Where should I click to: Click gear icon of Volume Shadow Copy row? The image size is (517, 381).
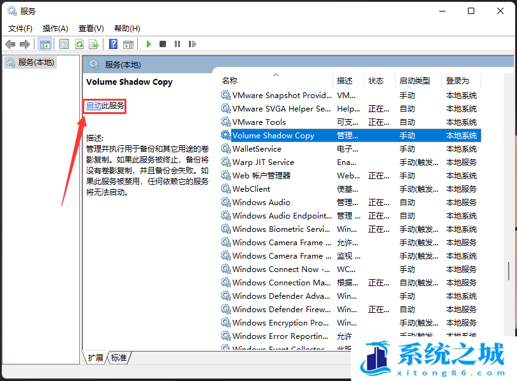click(225, 135)
